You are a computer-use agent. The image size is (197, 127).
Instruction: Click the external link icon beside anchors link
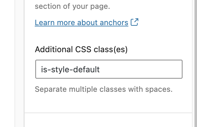click(x=135, y=22)
